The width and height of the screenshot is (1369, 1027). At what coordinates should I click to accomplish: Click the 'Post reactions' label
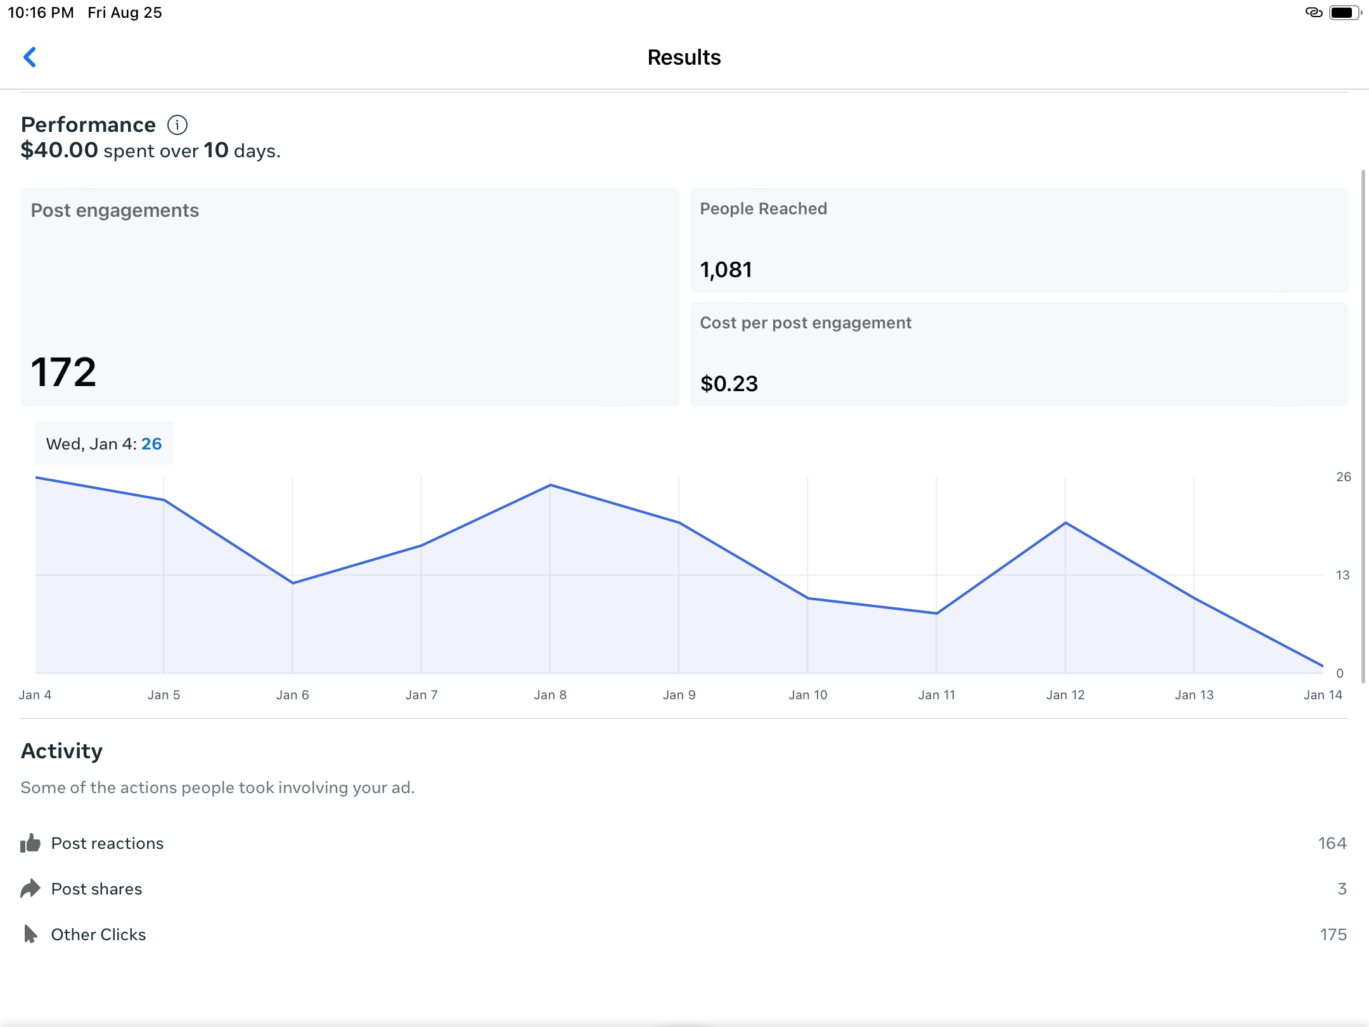(x=108, y=843)
